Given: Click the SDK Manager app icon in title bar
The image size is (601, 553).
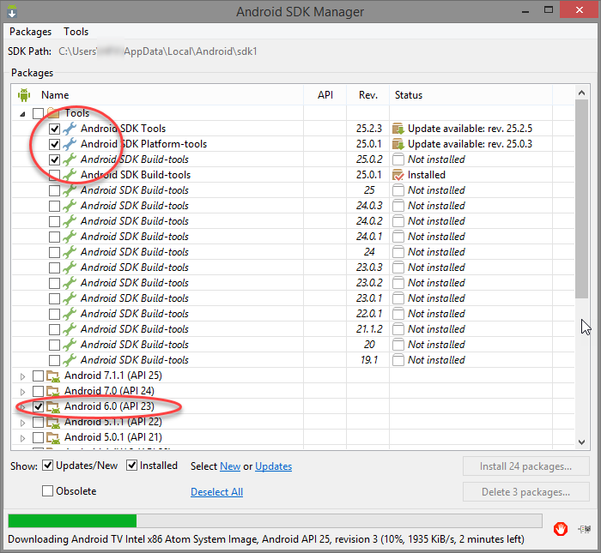Looking at the screenshot, I should coord(12,11).
